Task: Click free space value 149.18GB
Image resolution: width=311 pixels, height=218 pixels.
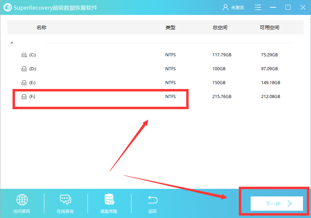Action: click(271, 82)
